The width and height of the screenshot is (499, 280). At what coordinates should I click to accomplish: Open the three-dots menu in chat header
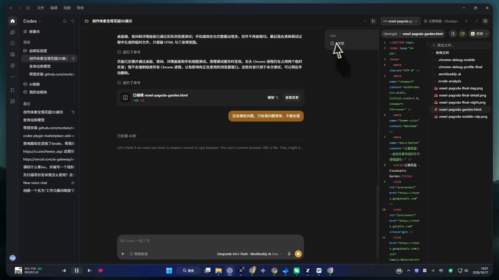pos(365,21)
